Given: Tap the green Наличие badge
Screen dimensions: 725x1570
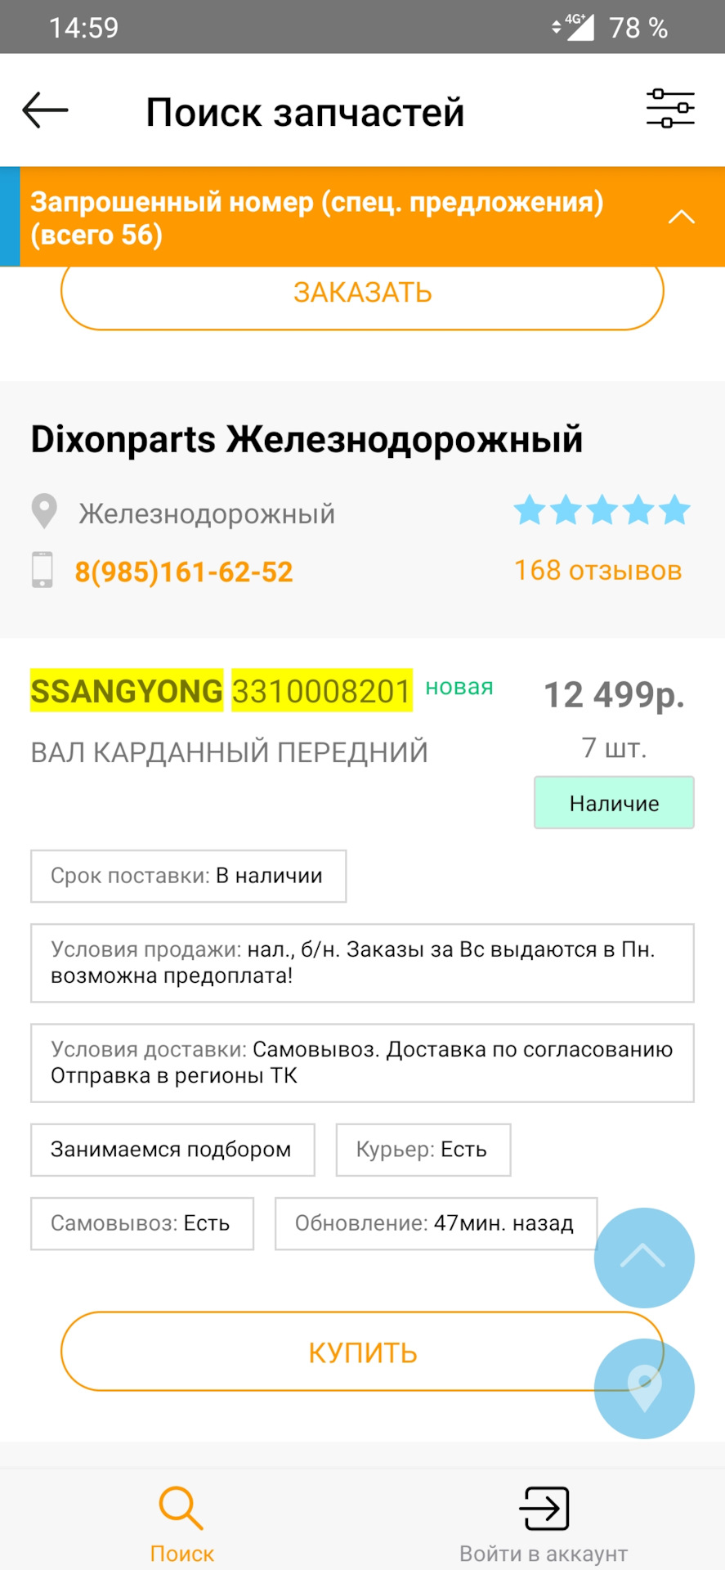Looking at the screenshot, I should pyautogui.click(x=614, y=803).
